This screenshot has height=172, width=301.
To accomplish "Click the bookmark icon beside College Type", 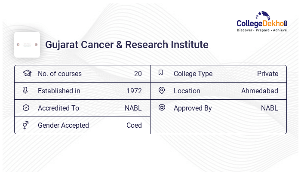I will pyautogui.click(x=161, y=73).
